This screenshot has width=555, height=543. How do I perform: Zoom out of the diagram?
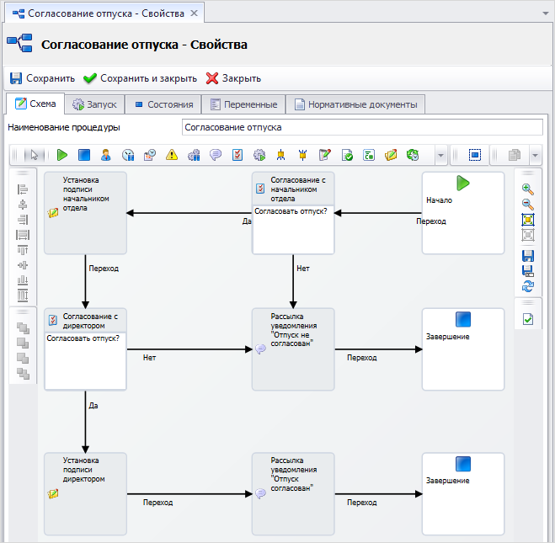528,204
